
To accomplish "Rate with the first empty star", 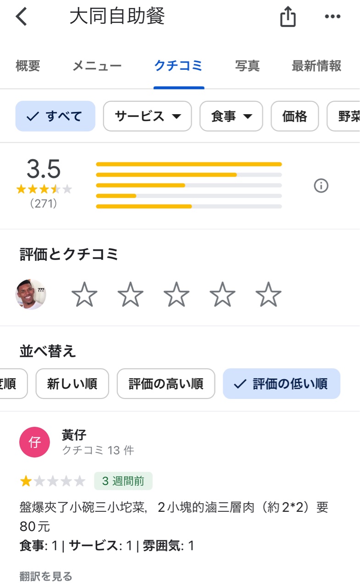I will pyautogui.click(x=84, y=294).
